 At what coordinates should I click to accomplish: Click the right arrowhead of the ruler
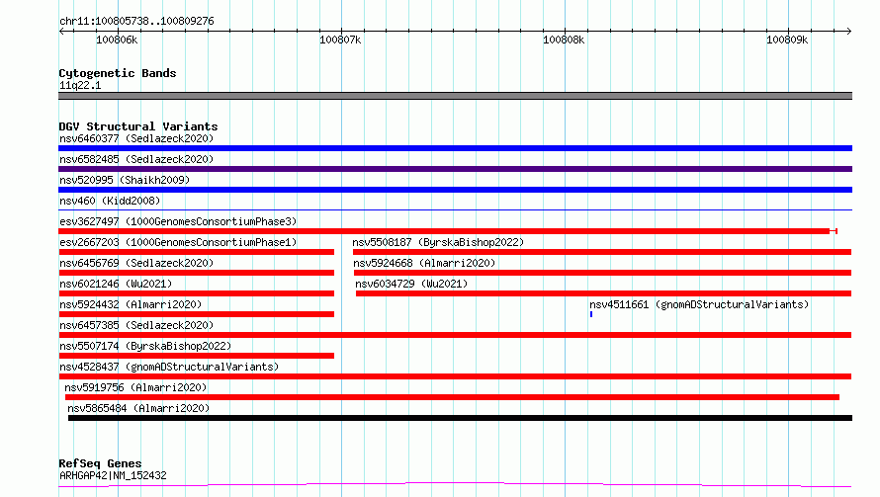[848, 31]
